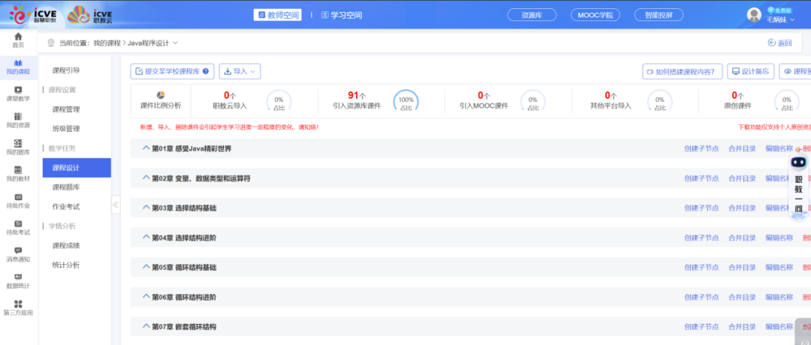Click the help question mark beside 提交至学校课程库
This screenshot has height=345, width=811.
click(x=206, y=71)
